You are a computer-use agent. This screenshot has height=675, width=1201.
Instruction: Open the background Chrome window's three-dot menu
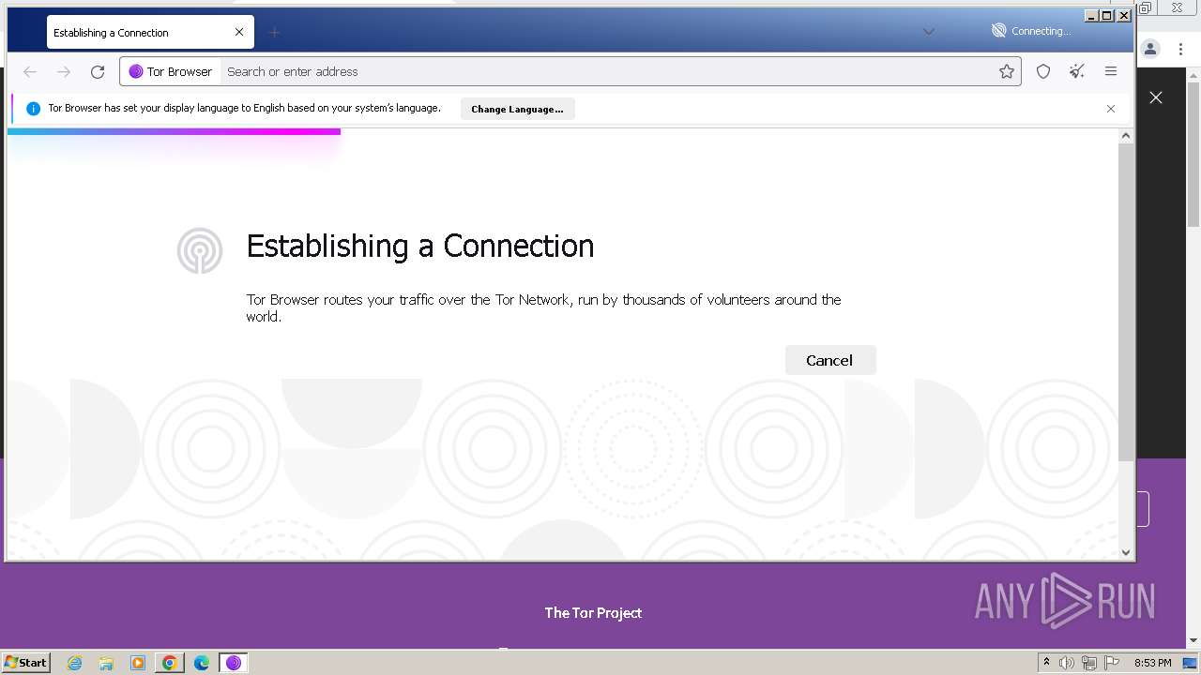pos(1180,50)
